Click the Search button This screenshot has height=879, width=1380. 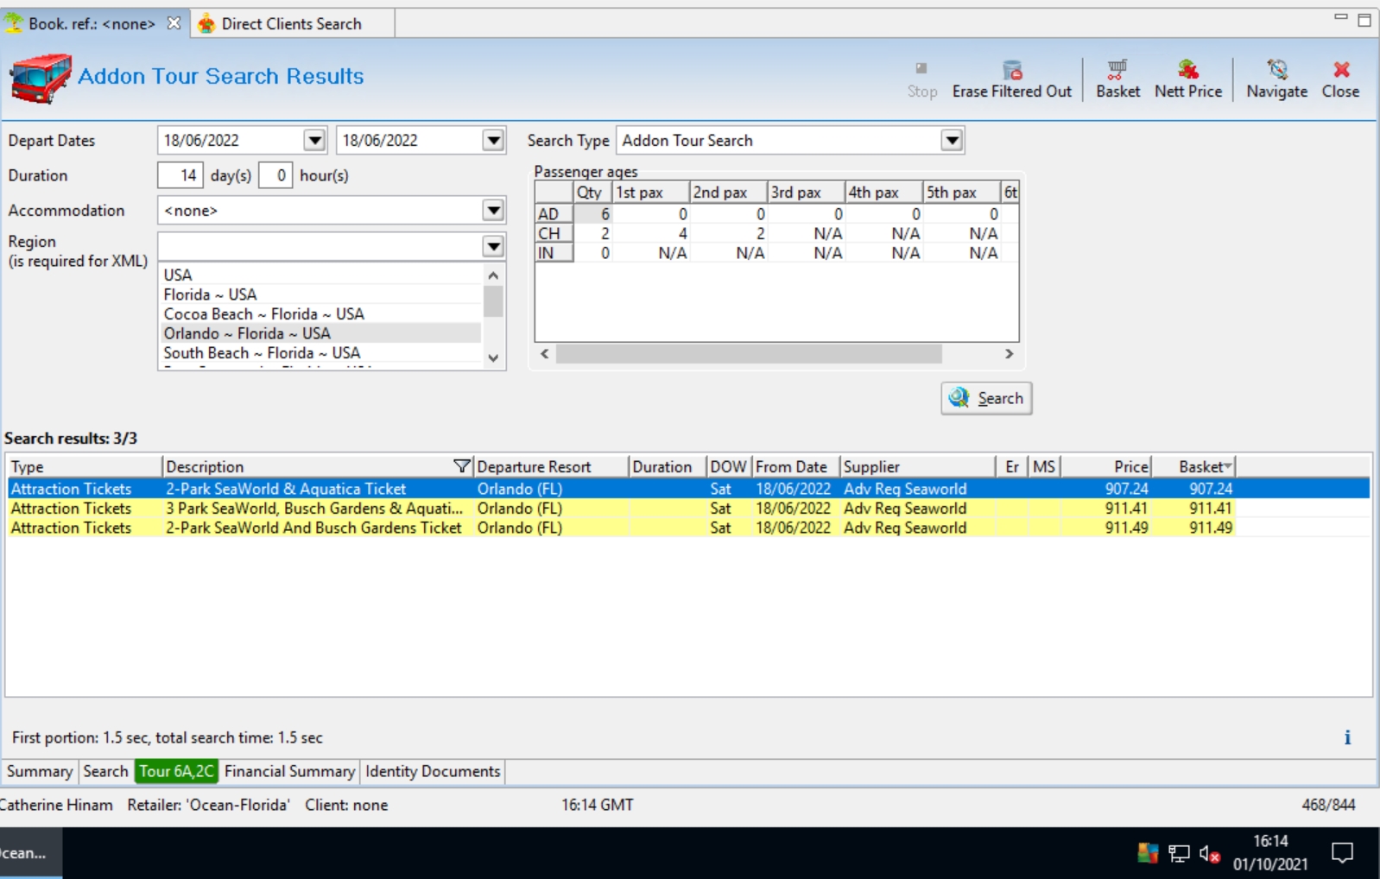click(986, 398)
